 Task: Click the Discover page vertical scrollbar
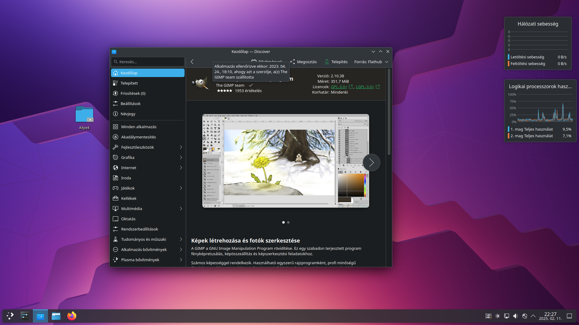389,112
